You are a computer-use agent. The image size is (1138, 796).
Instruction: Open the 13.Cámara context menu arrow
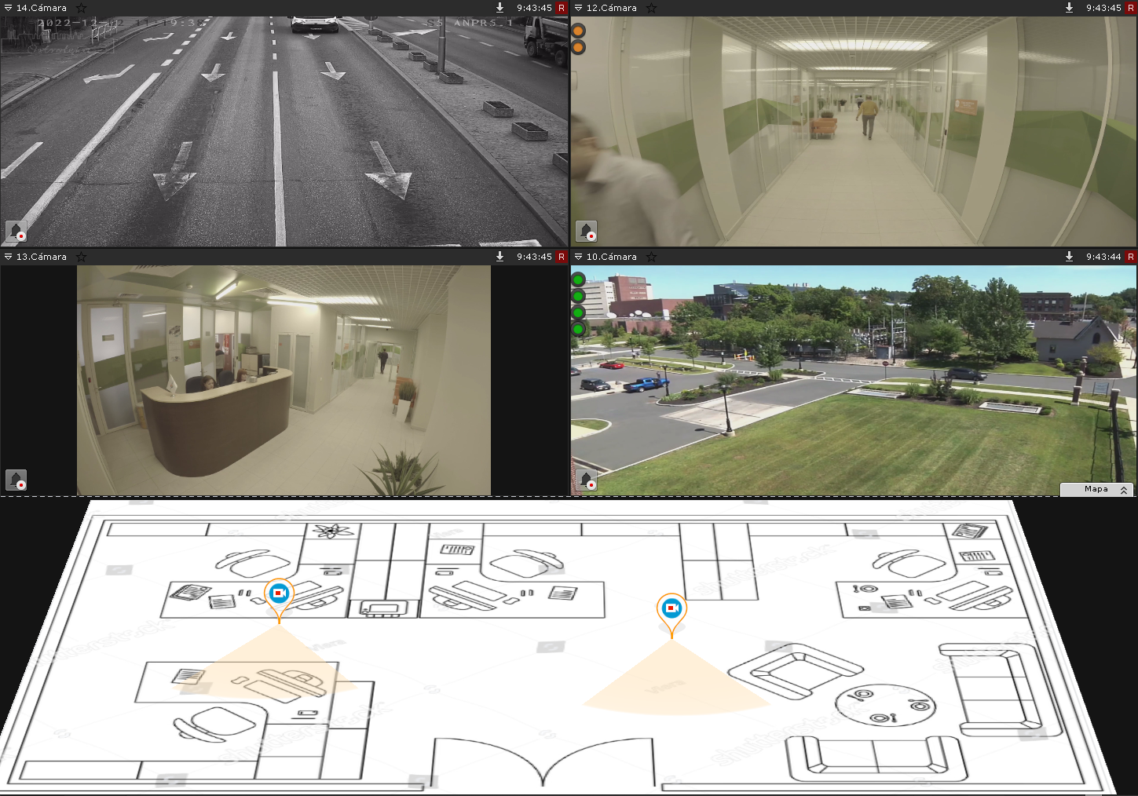pos(8,257)
